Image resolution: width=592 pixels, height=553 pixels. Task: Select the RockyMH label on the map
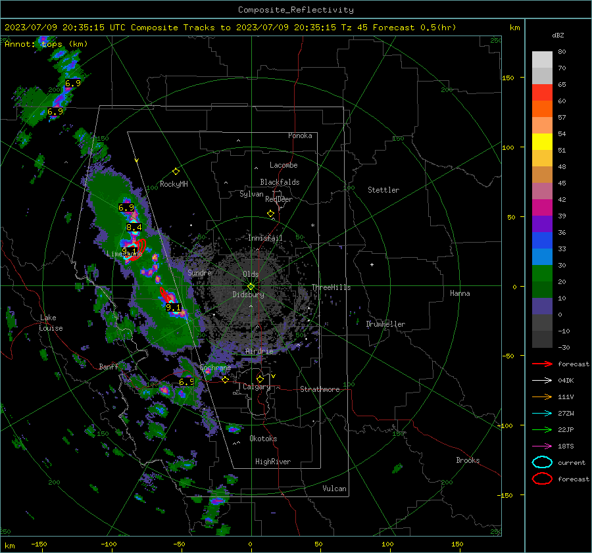(x=174, y=184)
